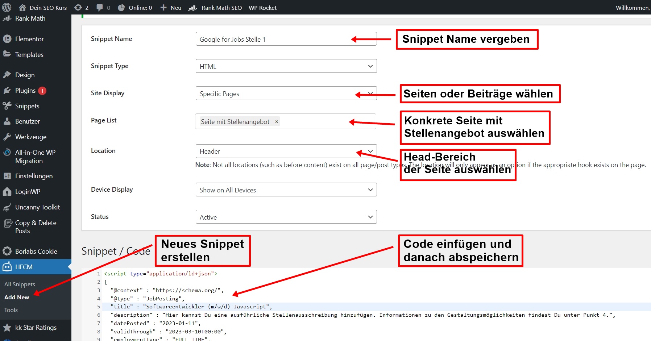Open the Location dropdown showing Header
This screenshot has height=341, width=651.
point(286,151)
